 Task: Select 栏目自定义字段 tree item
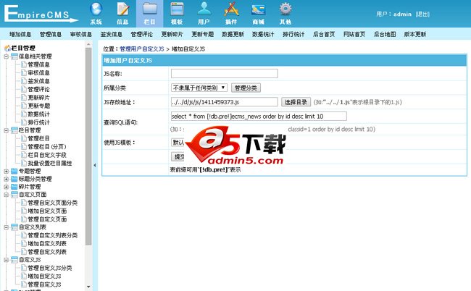click(47, 155)
